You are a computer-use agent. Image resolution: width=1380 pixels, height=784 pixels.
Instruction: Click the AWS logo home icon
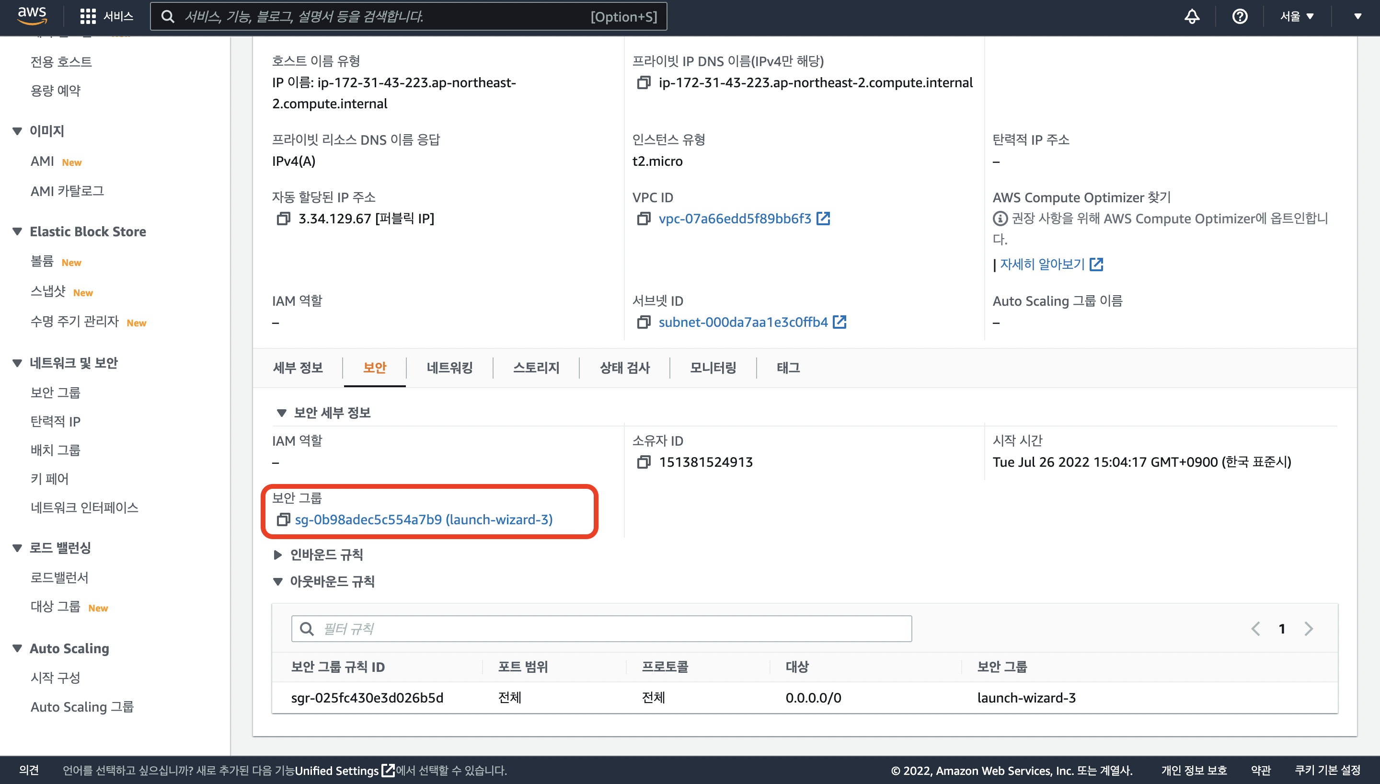pyautogui.click(x=32, y=16)
